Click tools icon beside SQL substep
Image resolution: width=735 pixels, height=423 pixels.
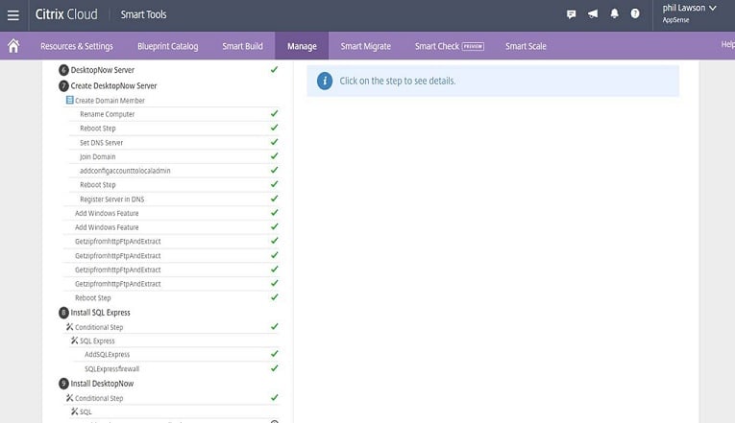(x=74, y=411)
